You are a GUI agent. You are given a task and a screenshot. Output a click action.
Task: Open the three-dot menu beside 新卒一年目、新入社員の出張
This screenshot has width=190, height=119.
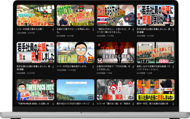pos(173,104)
